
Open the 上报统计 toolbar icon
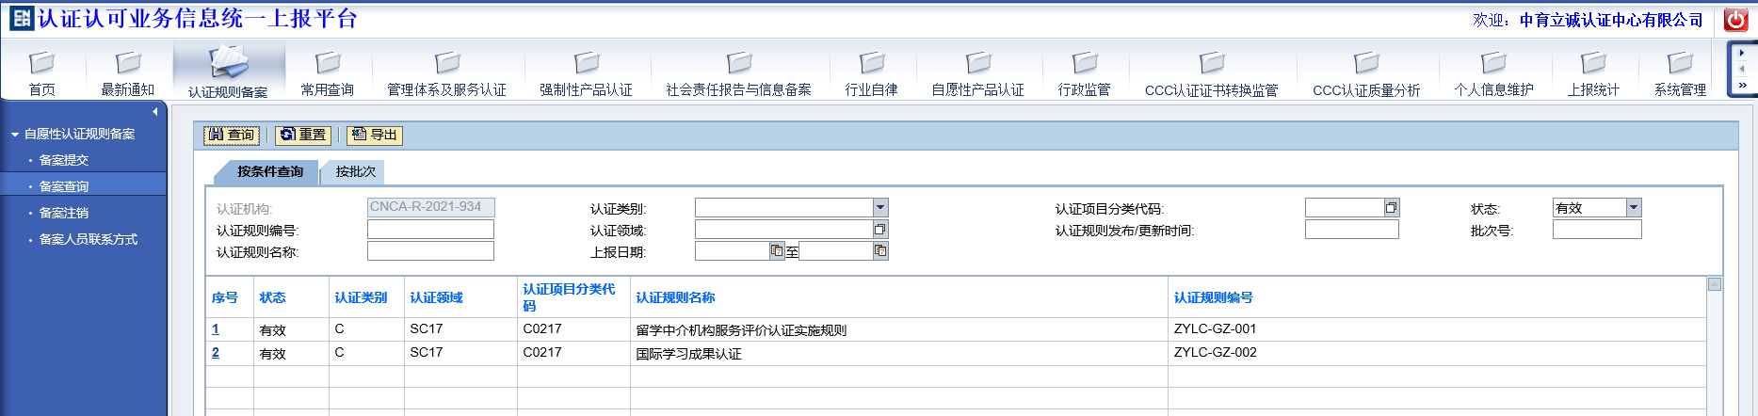(x=1592, y=64)
